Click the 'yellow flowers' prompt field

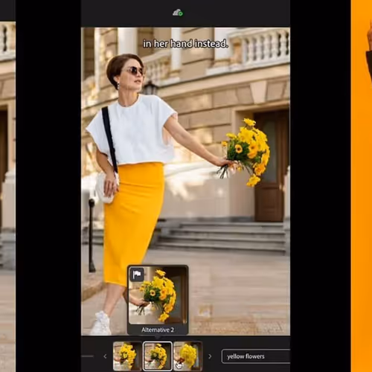pyautogui.click(x=256, y=356)
